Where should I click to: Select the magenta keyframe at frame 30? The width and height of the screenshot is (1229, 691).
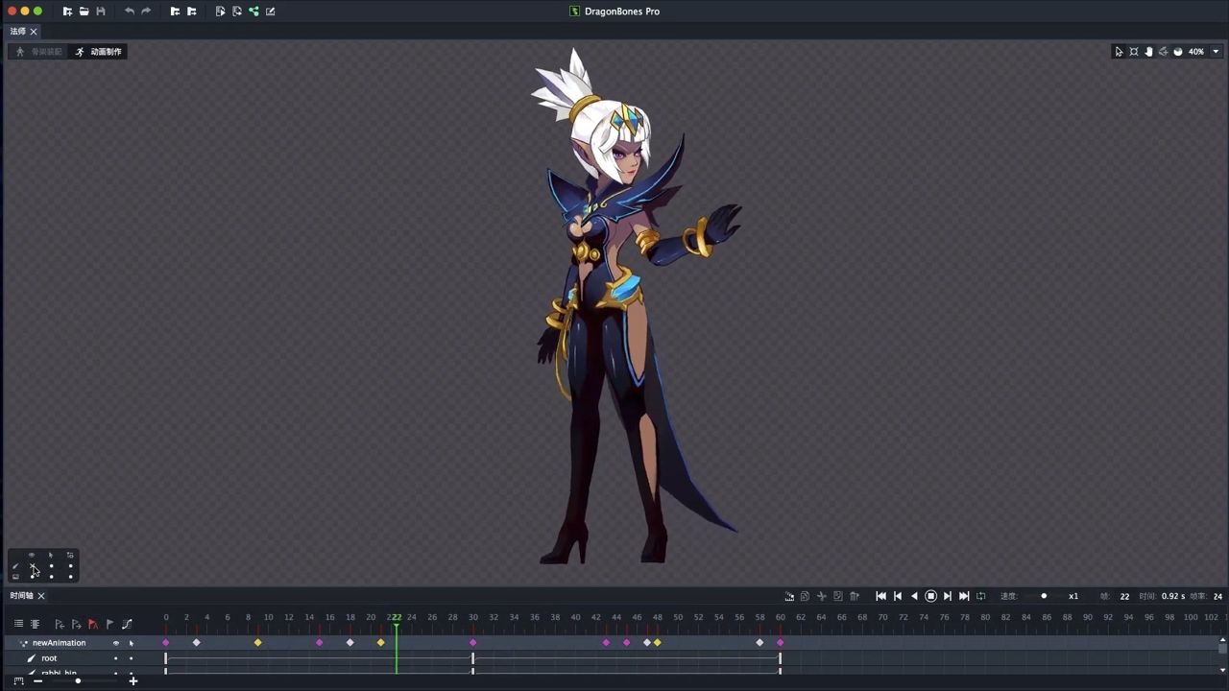(473, 643)
